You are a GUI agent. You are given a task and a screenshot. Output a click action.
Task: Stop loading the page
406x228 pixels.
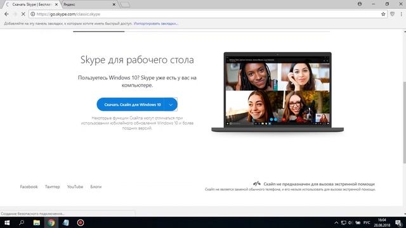pos(23,14)
